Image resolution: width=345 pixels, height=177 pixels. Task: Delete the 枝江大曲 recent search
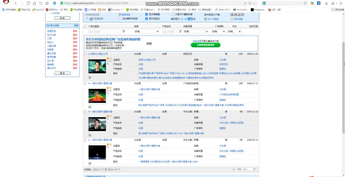tap(75, 35)
